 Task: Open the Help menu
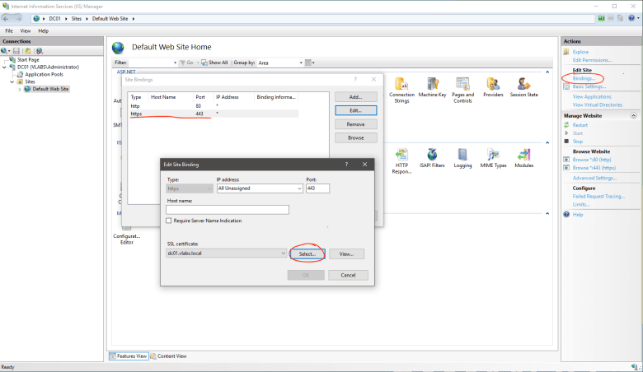[44, 30]
